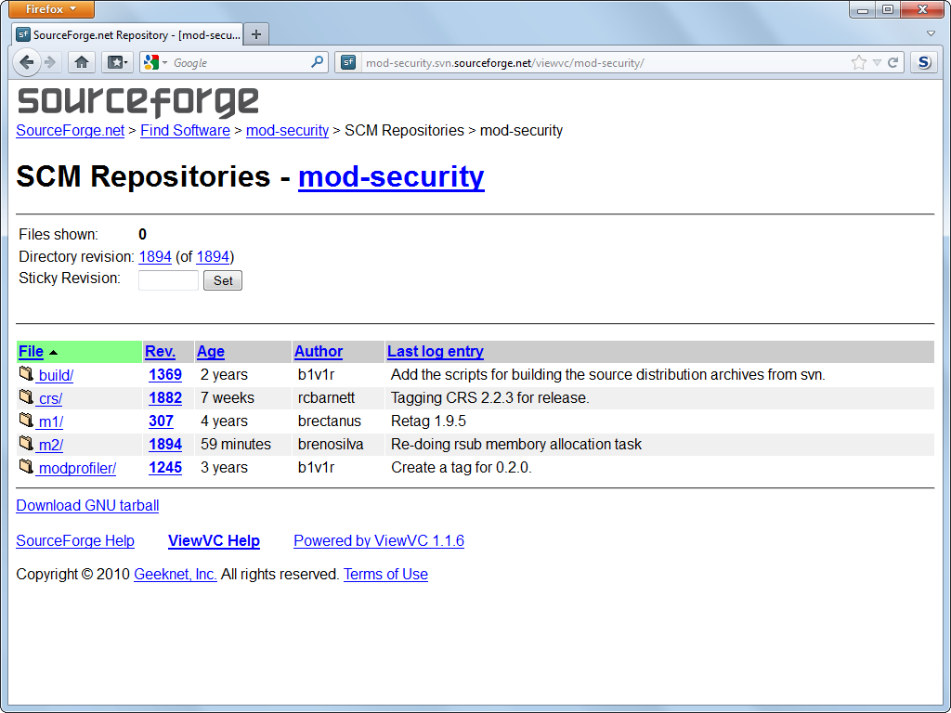951x713 pixels.
Task: Click the m2 folder icon
Action: coord(25,443)
